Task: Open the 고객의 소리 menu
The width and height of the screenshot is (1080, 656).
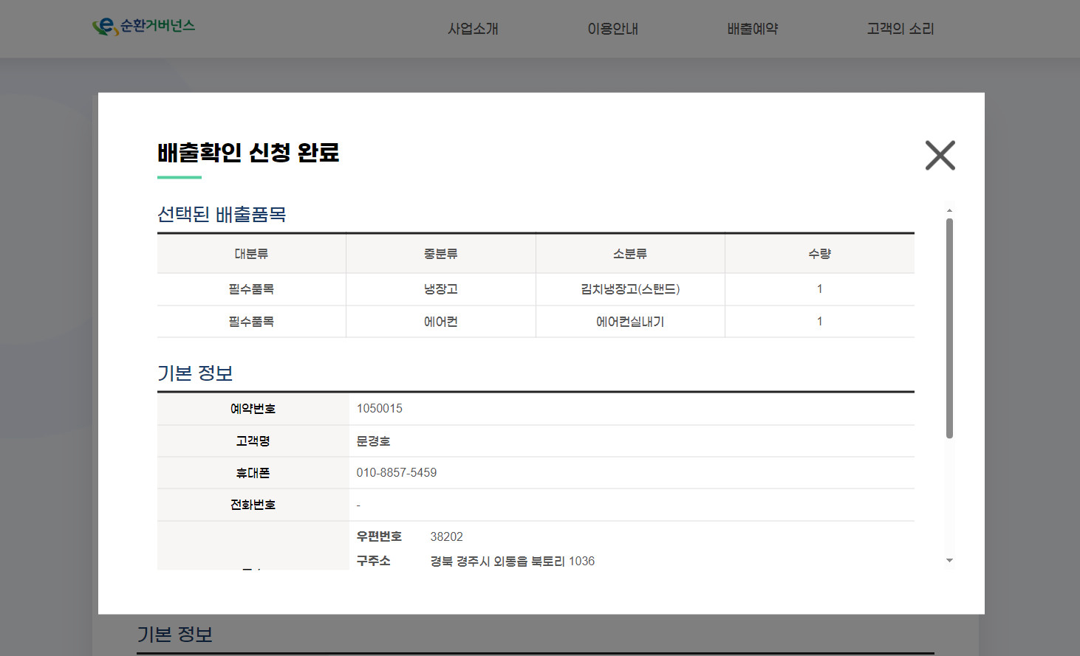Action: [x=900, y=29]
